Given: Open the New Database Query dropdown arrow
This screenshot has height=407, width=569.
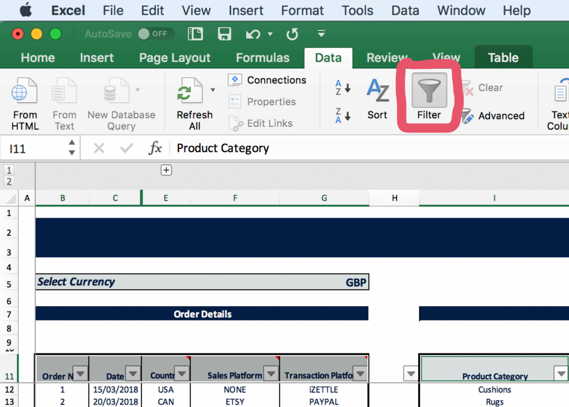Looking at the screenshot, I should [138, 90].
